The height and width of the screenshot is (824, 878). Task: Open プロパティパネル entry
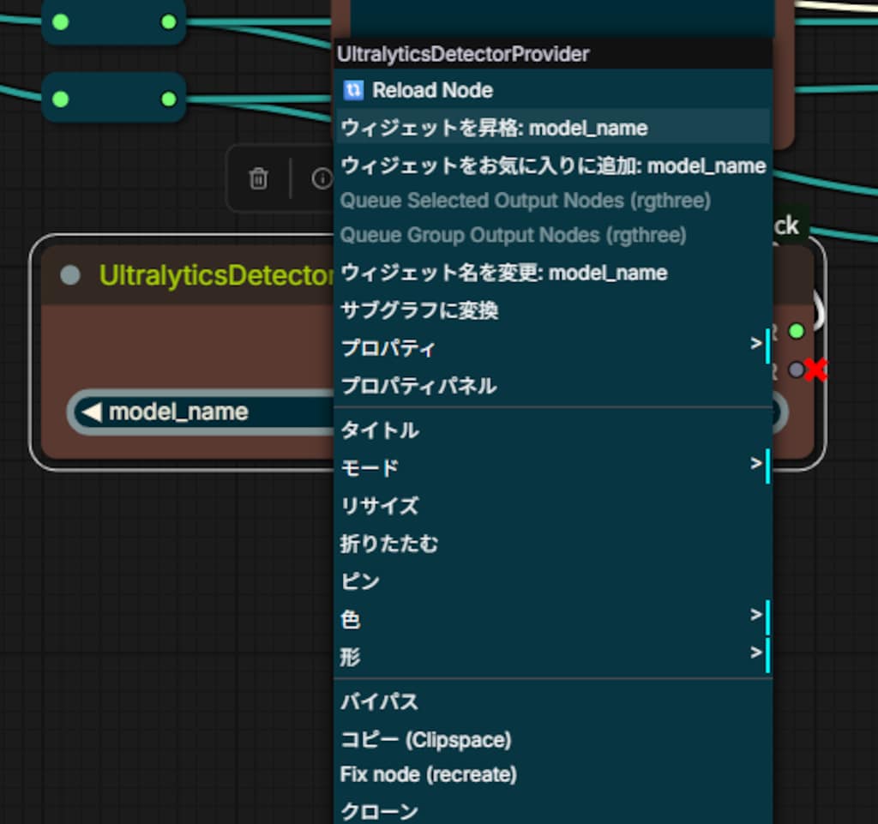[553, 386]
